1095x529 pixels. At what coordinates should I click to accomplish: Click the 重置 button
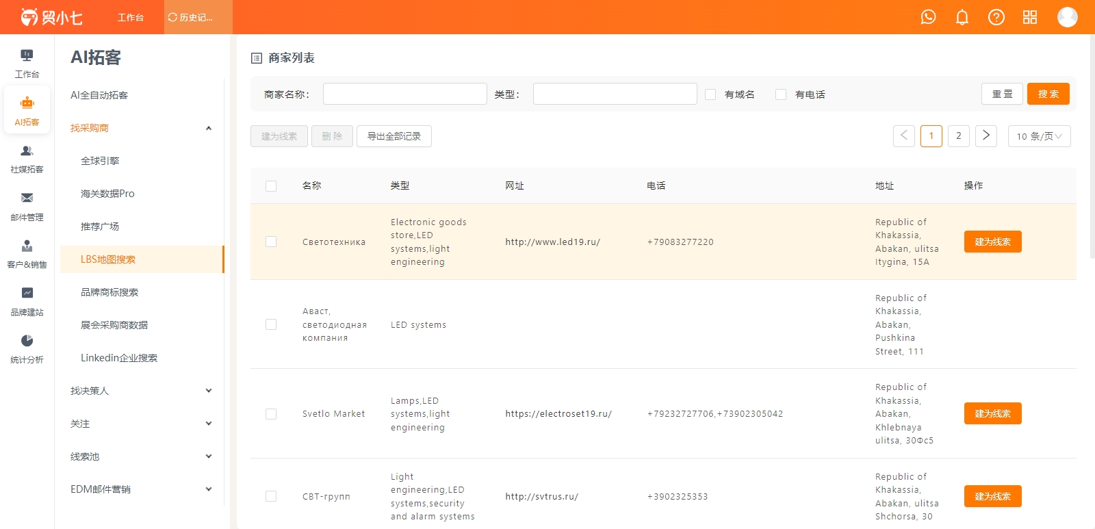click(1002, 94)
